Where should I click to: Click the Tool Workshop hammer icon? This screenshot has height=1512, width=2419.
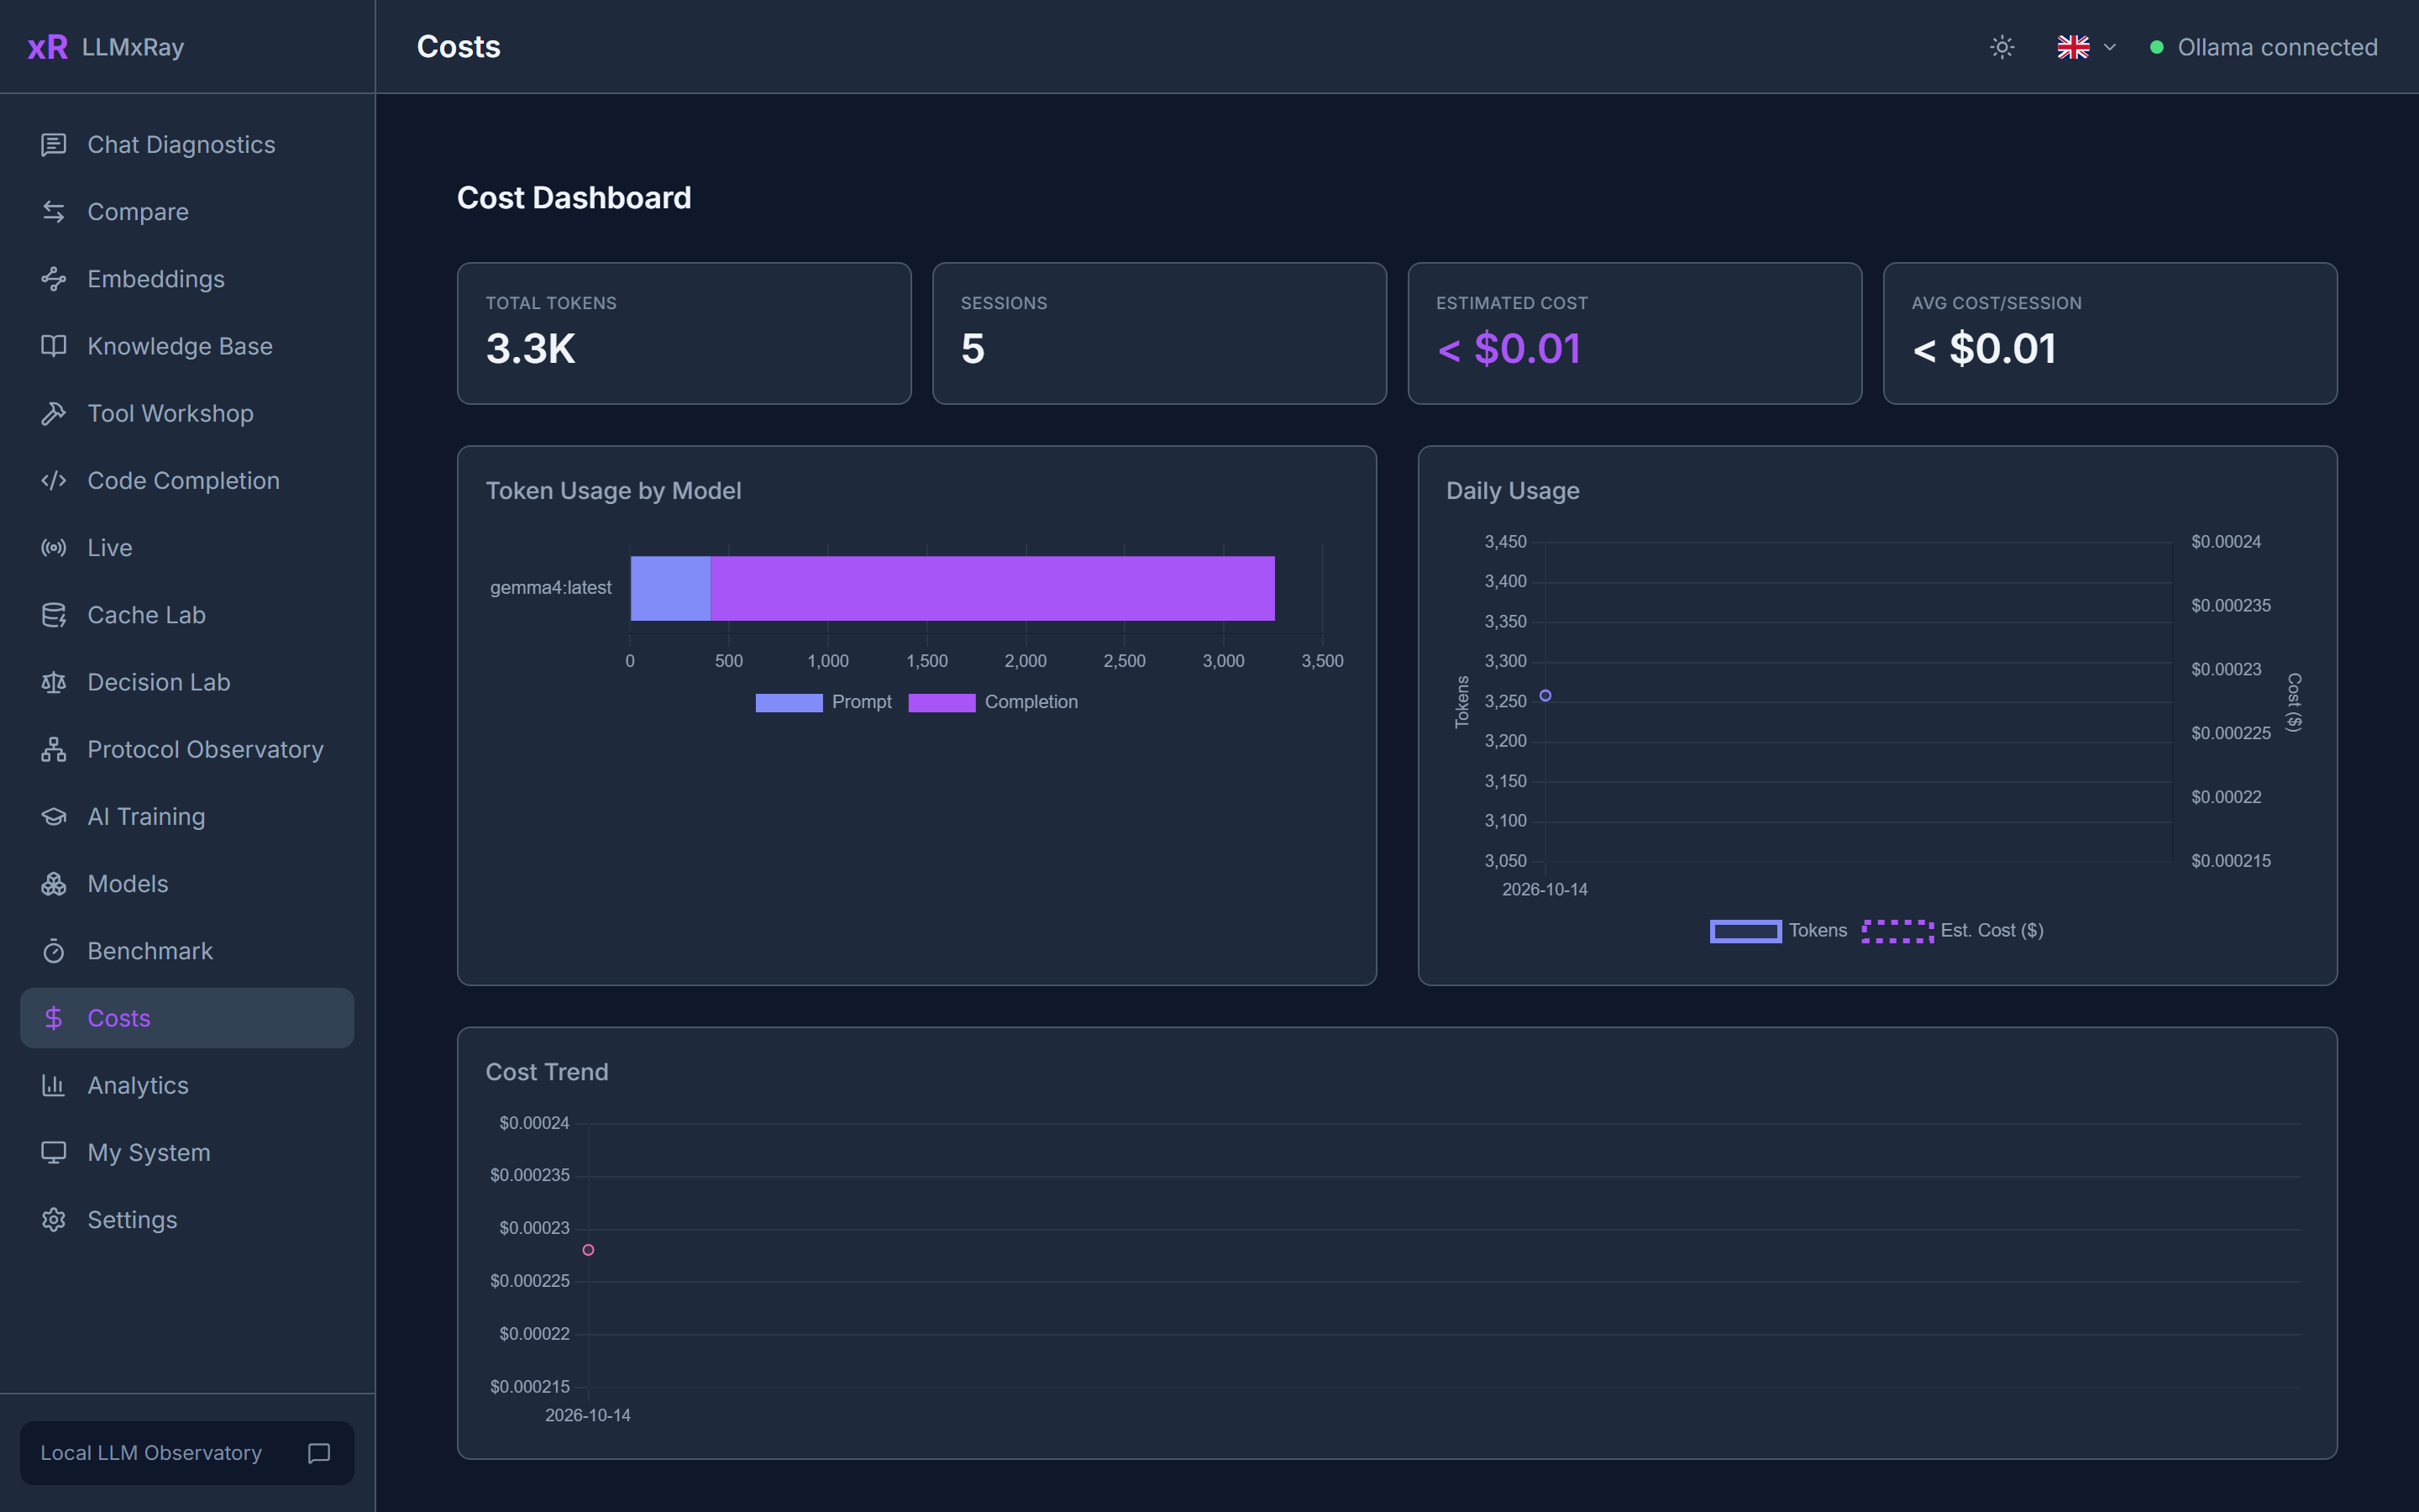[53, 413]
